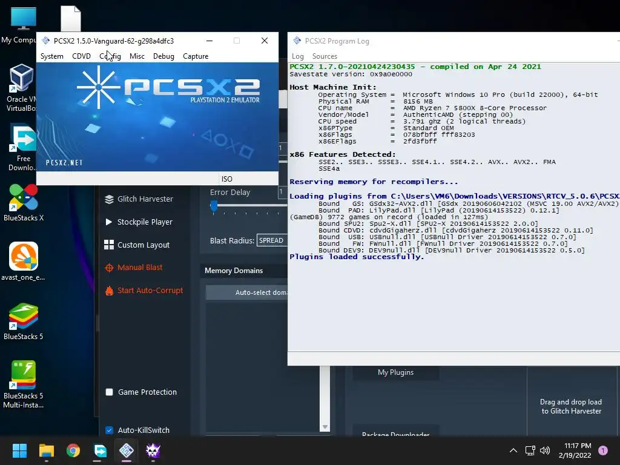Open the CDVD menu in PCSX2

coord(81,56)
